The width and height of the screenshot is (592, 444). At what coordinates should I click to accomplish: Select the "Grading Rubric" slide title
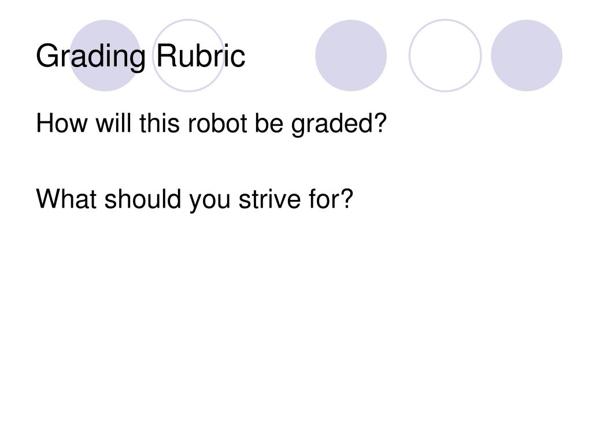tap(140, 56)
